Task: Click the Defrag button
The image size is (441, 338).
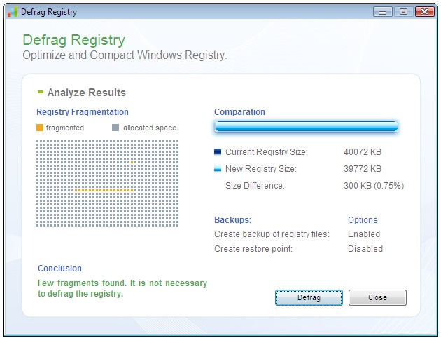Action: [x=309, y=297]
